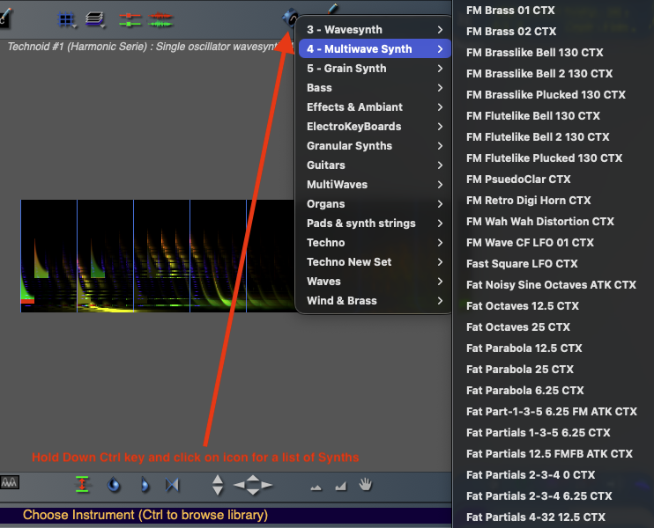
Task: Choose Fat Partials 2-3-4 6.25 CTX
Action: pyautogui.click(x=539, y=496)
